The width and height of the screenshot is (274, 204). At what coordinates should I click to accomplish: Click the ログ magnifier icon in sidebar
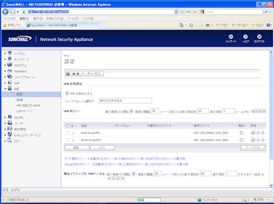10,140
